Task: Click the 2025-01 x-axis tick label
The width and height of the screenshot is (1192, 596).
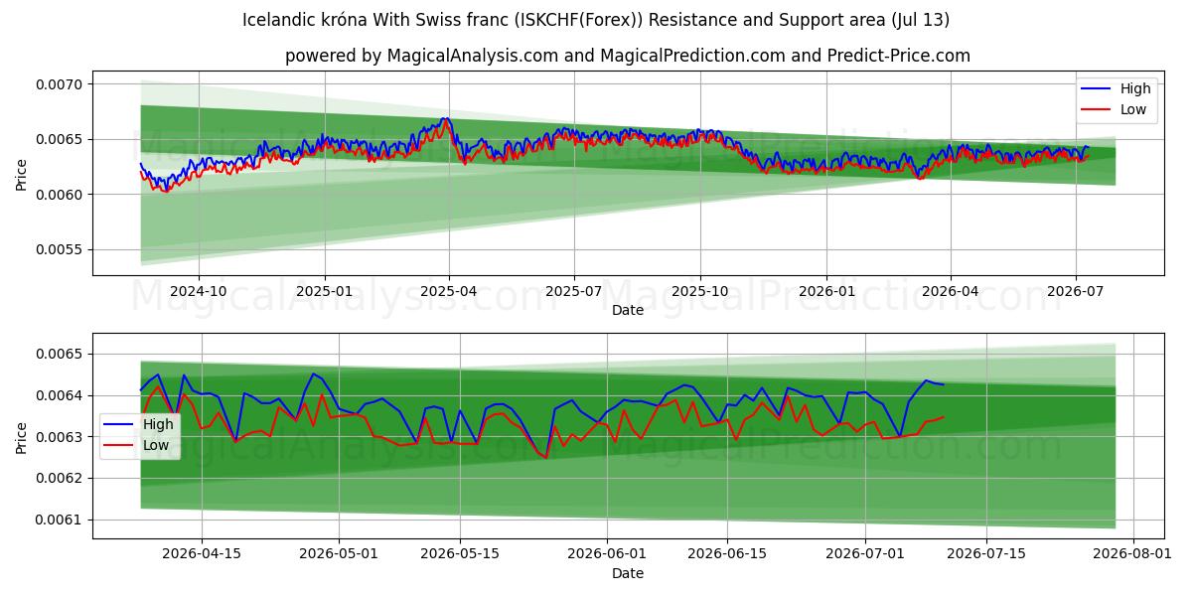Action: 325,291
